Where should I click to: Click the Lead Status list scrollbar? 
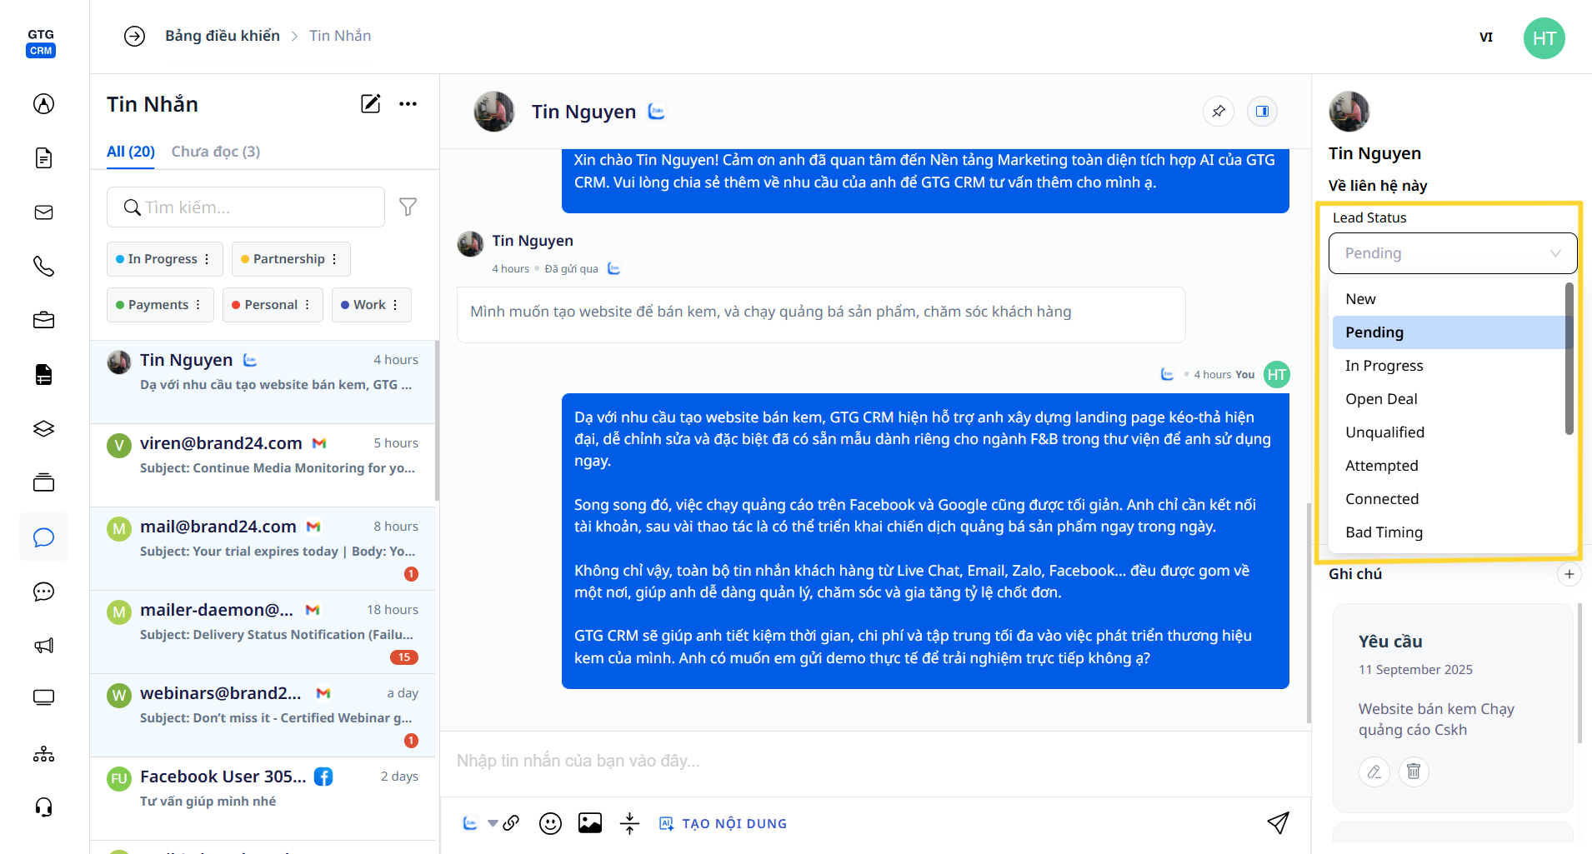click(x=1569, y=358)
